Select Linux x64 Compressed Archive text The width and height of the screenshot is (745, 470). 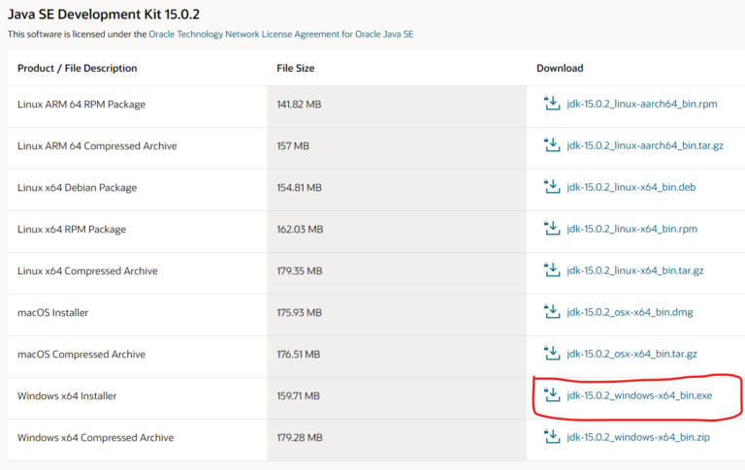[87, 271]
